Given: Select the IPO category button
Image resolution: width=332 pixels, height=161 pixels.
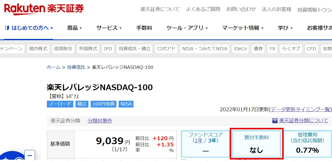Looking at the screenshot, I should (x=108, y=49).
